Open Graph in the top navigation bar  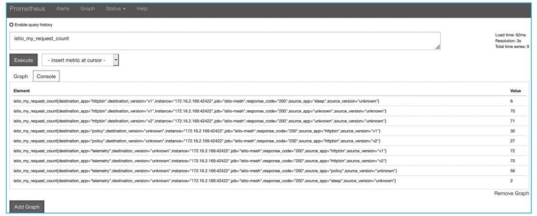(x=88, y=9)
